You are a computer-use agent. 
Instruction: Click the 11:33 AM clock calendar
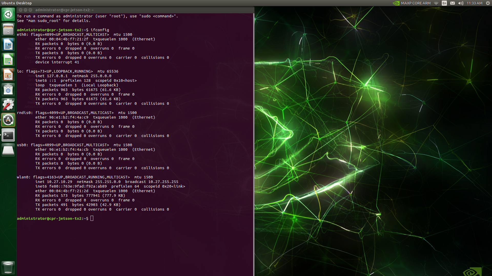474,3
